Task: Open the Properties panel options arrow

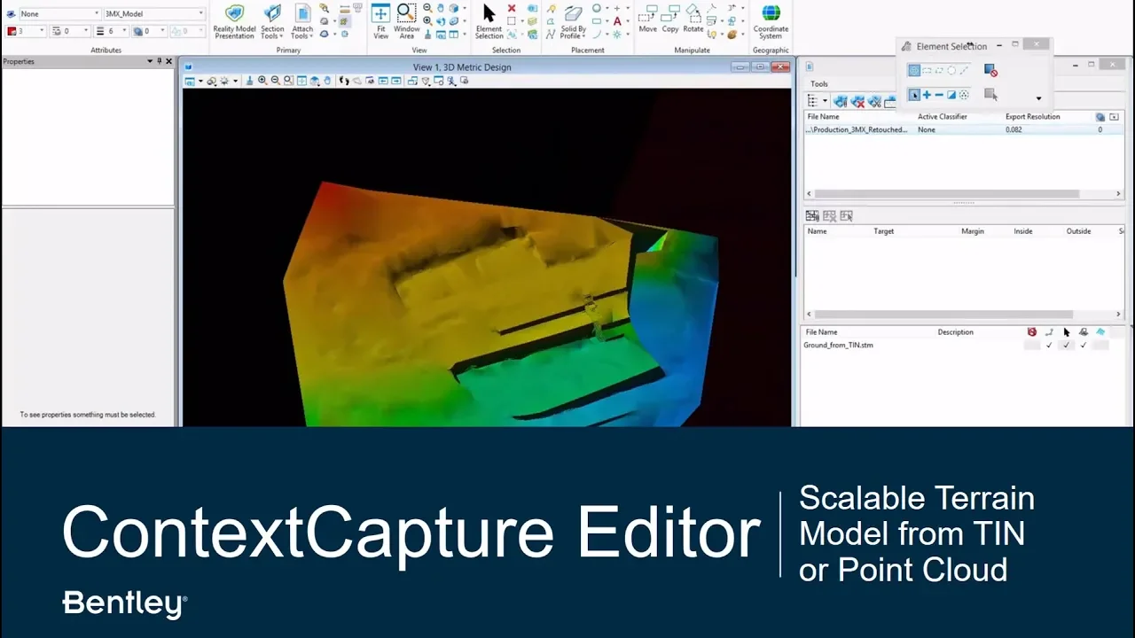Action: pyautogui.click(x=150, y=61)
